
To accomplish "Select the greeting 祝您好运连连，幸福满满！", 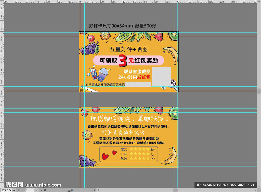I will (129, 119).
